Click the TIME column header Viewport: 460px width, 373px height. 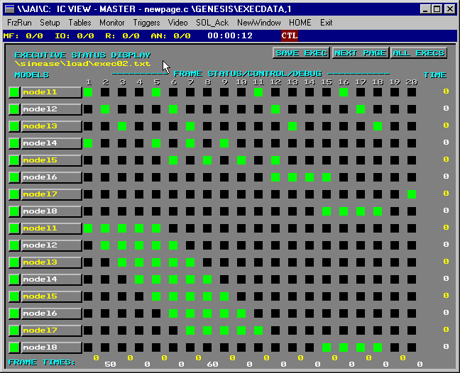[435, 75]
